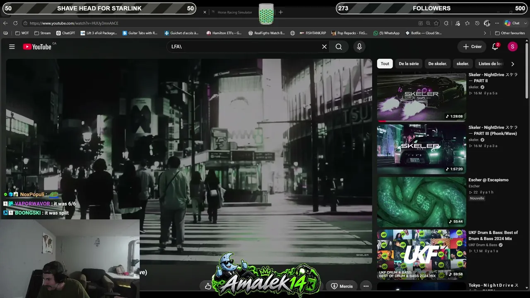This screenshot has height=298, width=530.
Task: Open the WOT bookmark folder
Action: 22,33
